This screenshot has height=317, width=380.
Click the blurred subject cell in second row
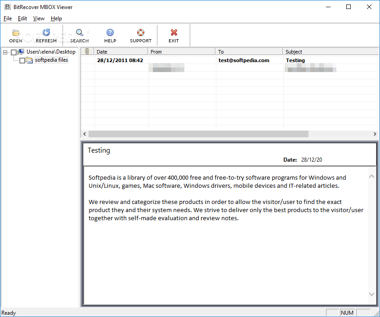310,68
